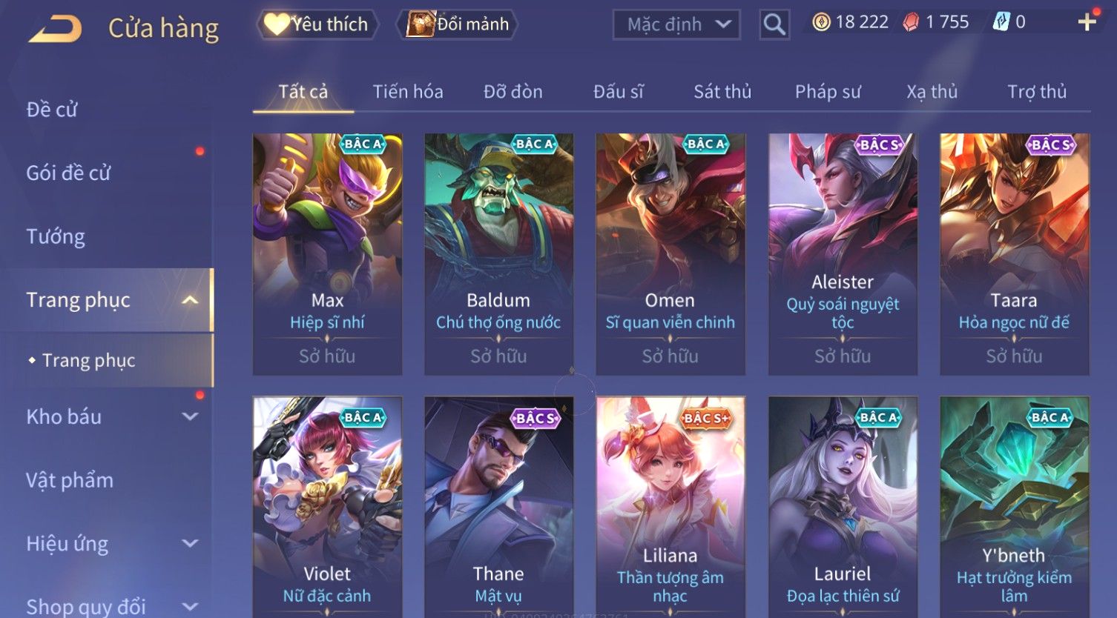Tap the red ruby currency icon
Image resolution: width=1117 pixels, height=618 pixels.
(911, 22)
